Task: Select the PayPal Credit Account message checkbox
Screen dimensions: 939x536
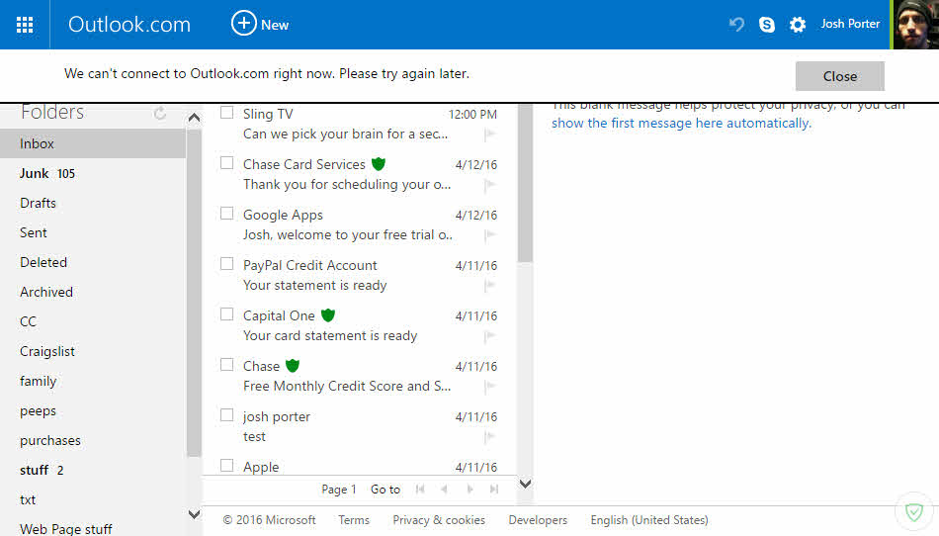Action: [x=227, y=264]
